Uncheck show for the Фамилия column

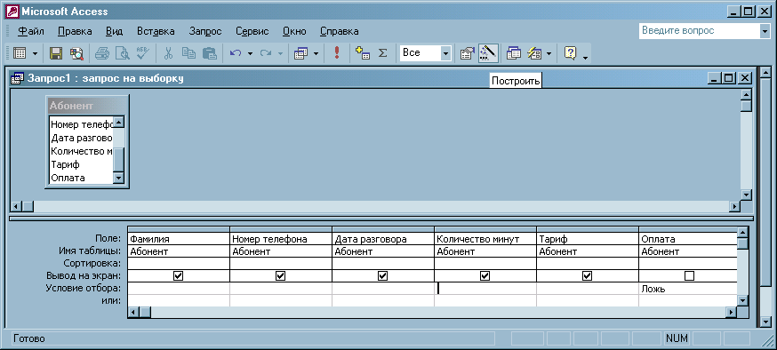179,275
